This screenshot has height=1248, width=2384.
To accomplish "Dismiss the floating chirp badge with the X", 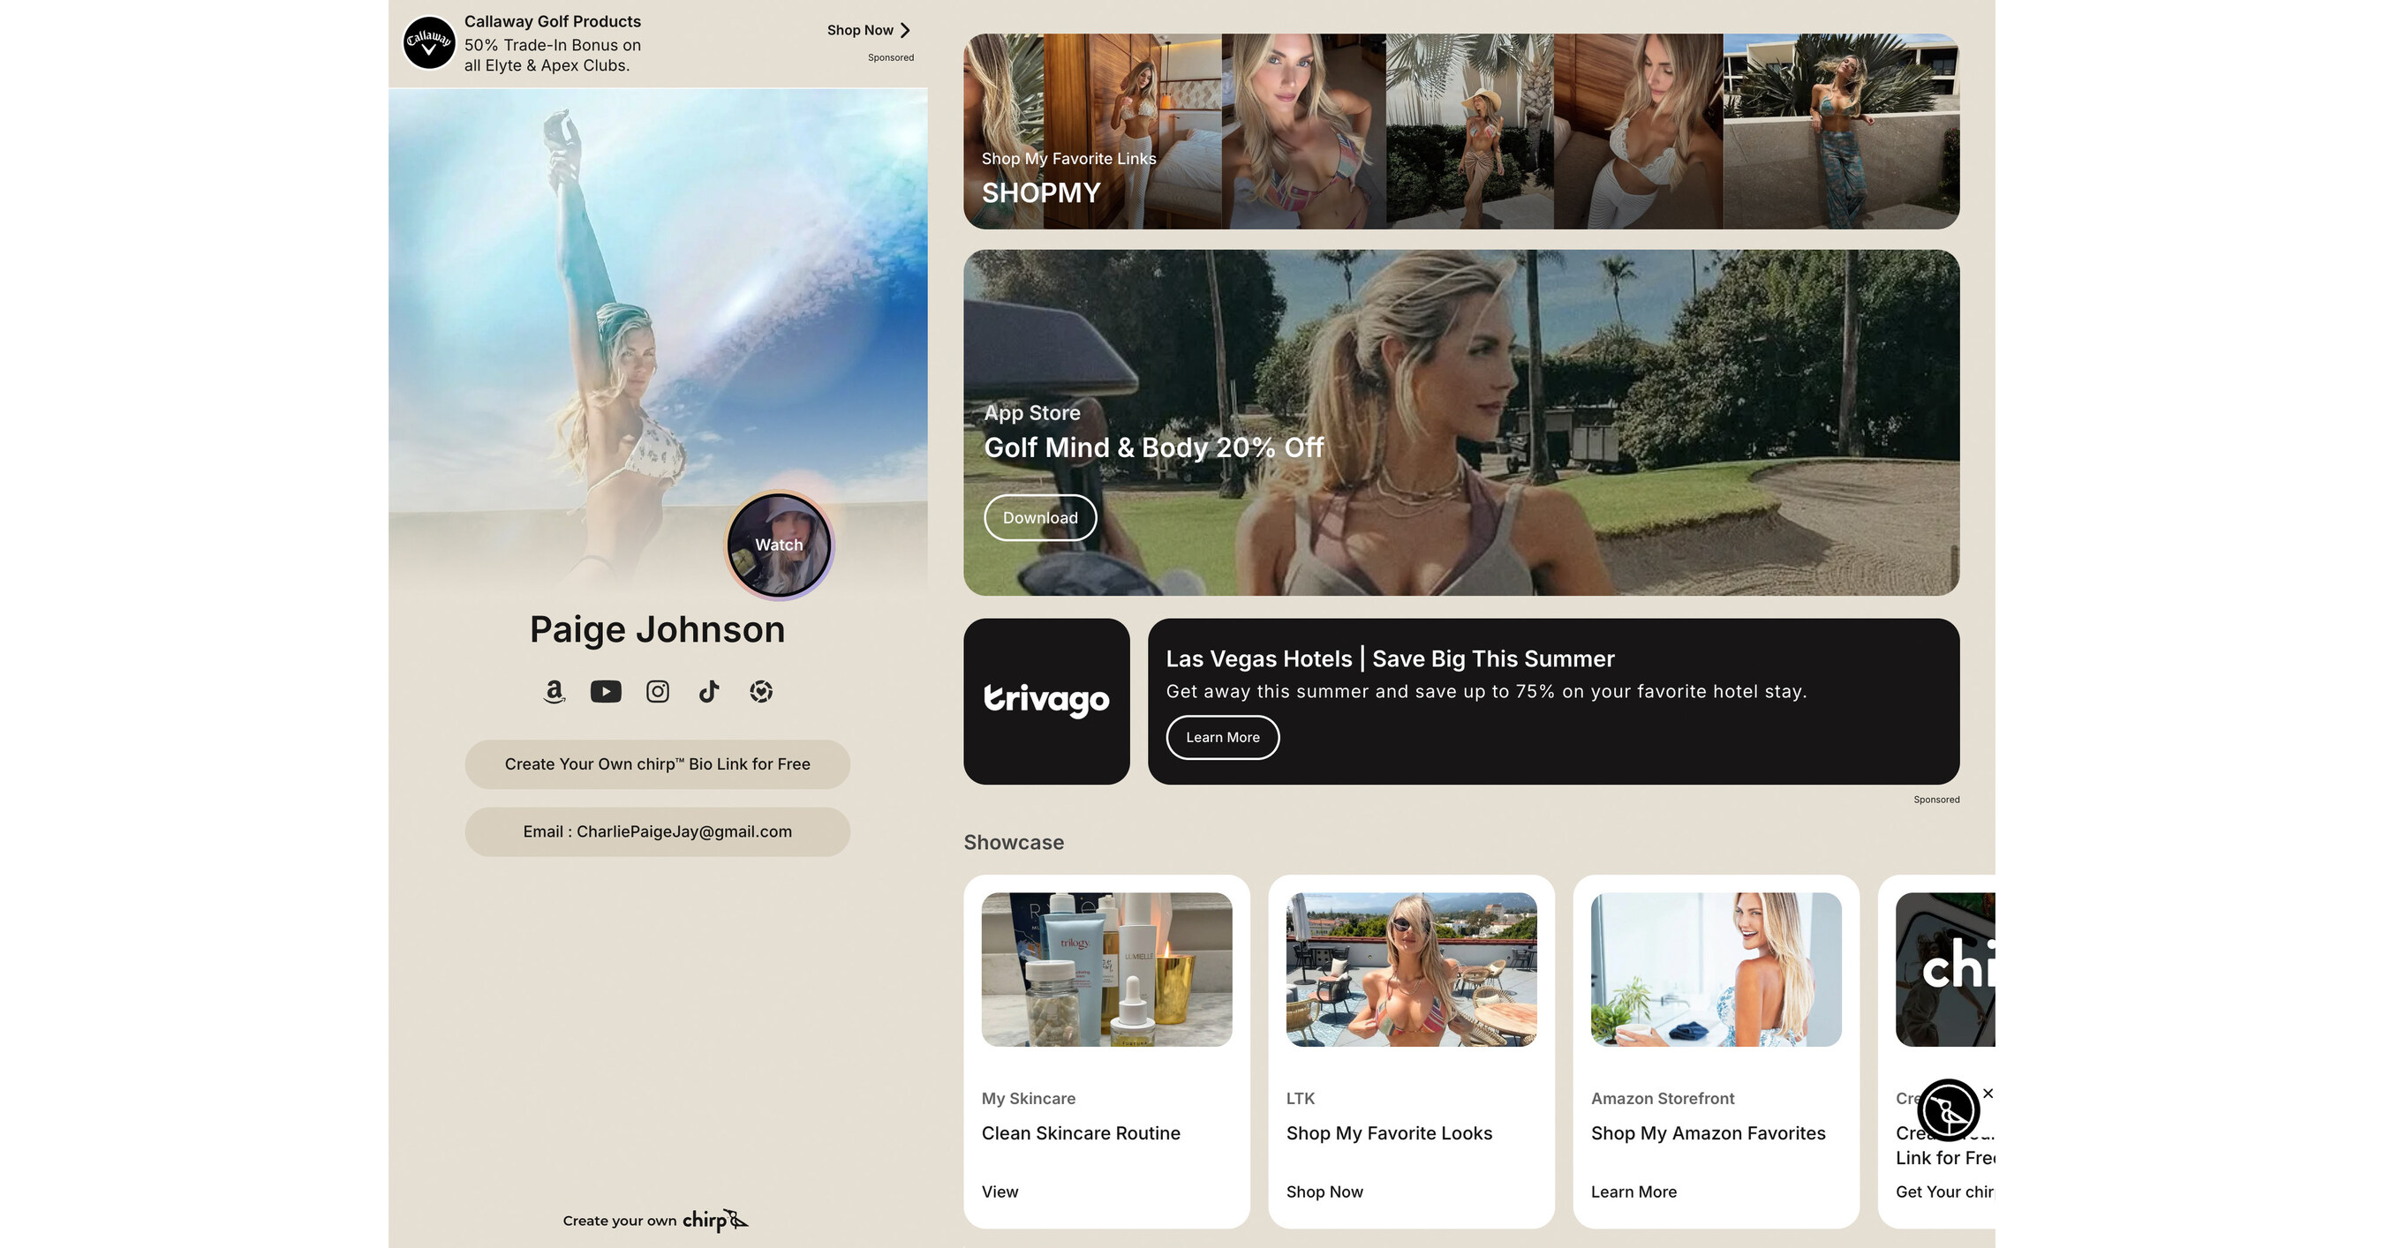I will pos(1988,1094).
